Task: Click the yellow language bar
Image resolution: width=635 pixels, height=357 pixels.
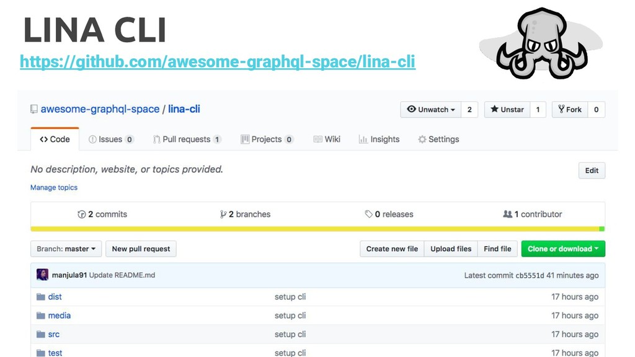Action: click(310, 229)
